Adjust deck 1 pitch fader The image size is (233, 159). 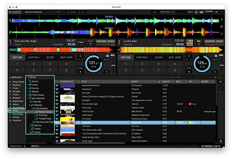[114, 65]
